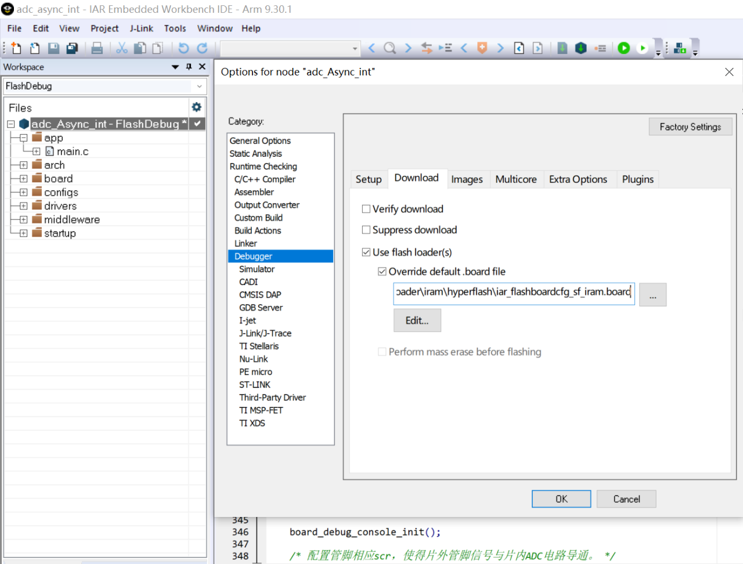
Task: Switch to the Multicore tab
Action: (516, 179)
